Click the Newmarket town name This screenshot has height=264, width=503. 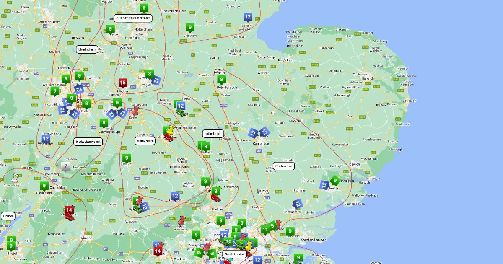click(286, 136)
